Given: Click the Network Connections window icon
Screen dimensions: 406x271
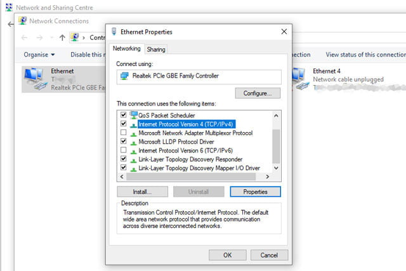Looking at the screenshot, I should (22, 21).
